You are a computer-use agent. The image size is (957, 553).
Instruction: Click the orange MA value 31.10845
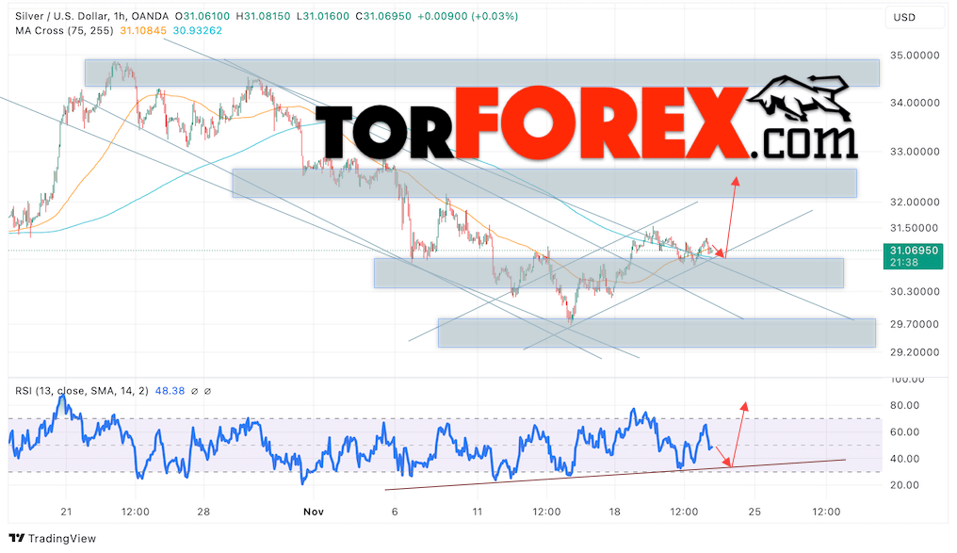click(143, 30)
